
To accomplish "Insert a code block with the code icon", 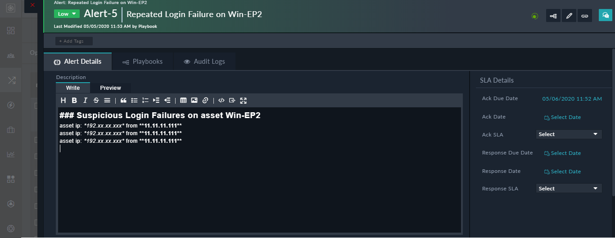I will point(221,101).
